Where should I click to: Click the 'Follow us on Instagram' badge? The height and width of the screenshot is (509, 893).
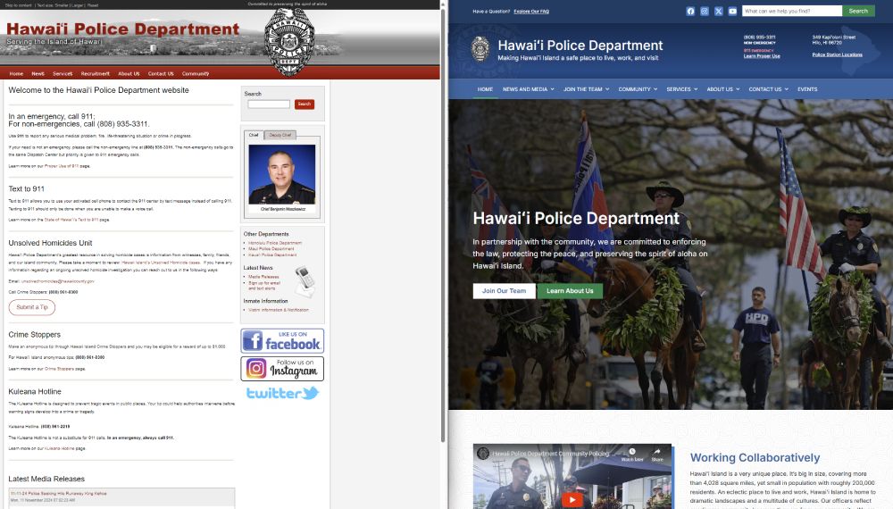pyautogui.click(x=281, y=368)
